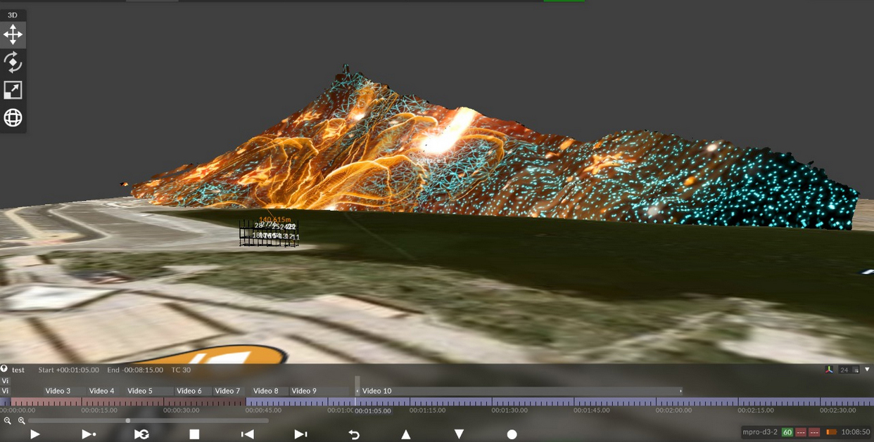Toggle the globe coordinate space icon
This screenshot has height=442, width=874.
click(13, 118)
